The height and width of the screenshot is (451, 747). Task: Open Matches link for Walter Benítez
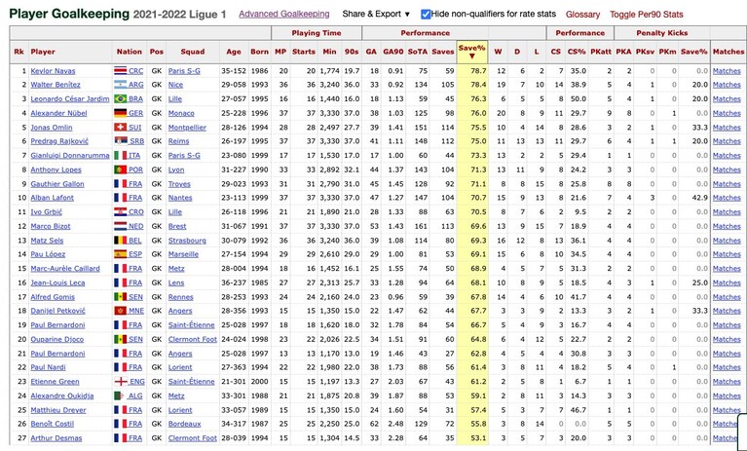click(727, 85)
